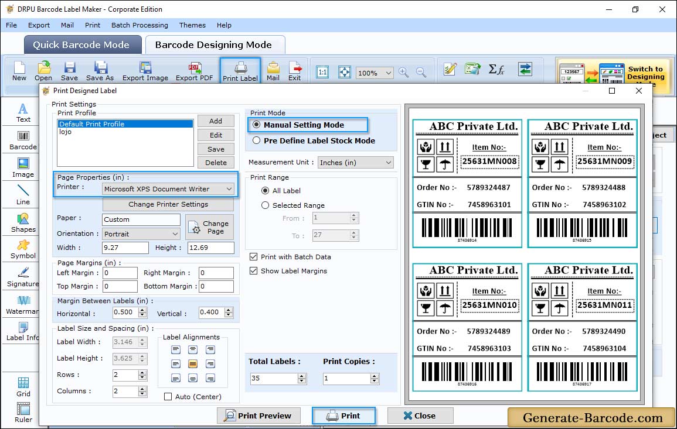Click the Left Margin input field

click(120, 273)
